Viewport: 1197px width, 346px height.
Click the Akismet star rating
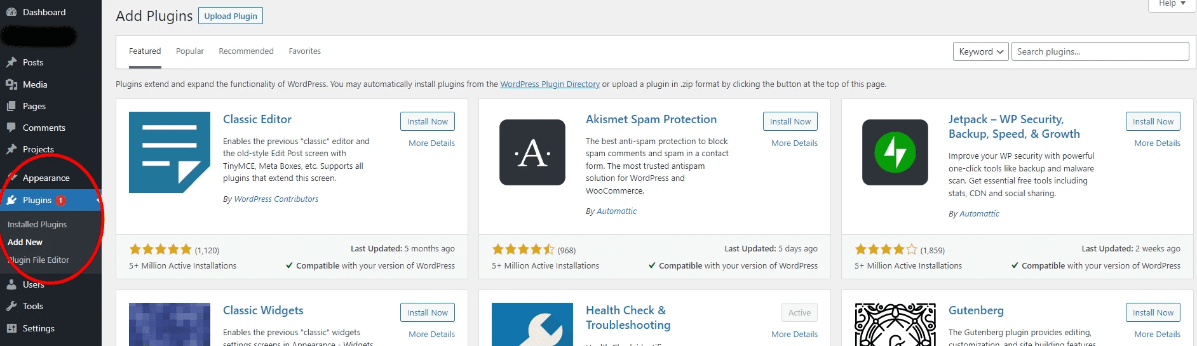[x=523, y=250]
